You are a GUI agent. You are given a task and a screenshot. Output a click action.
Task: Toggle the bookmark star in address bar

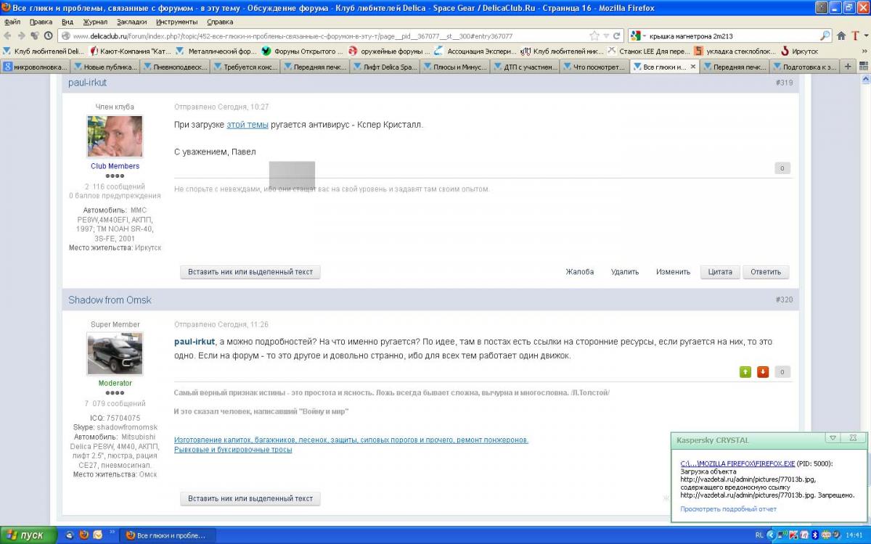[x=594, y=36]
